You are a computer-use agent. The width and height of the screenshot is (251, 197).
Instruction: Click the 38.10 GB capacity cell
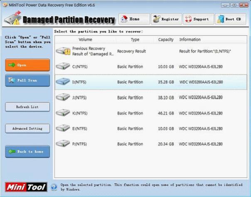coord(166,97)
